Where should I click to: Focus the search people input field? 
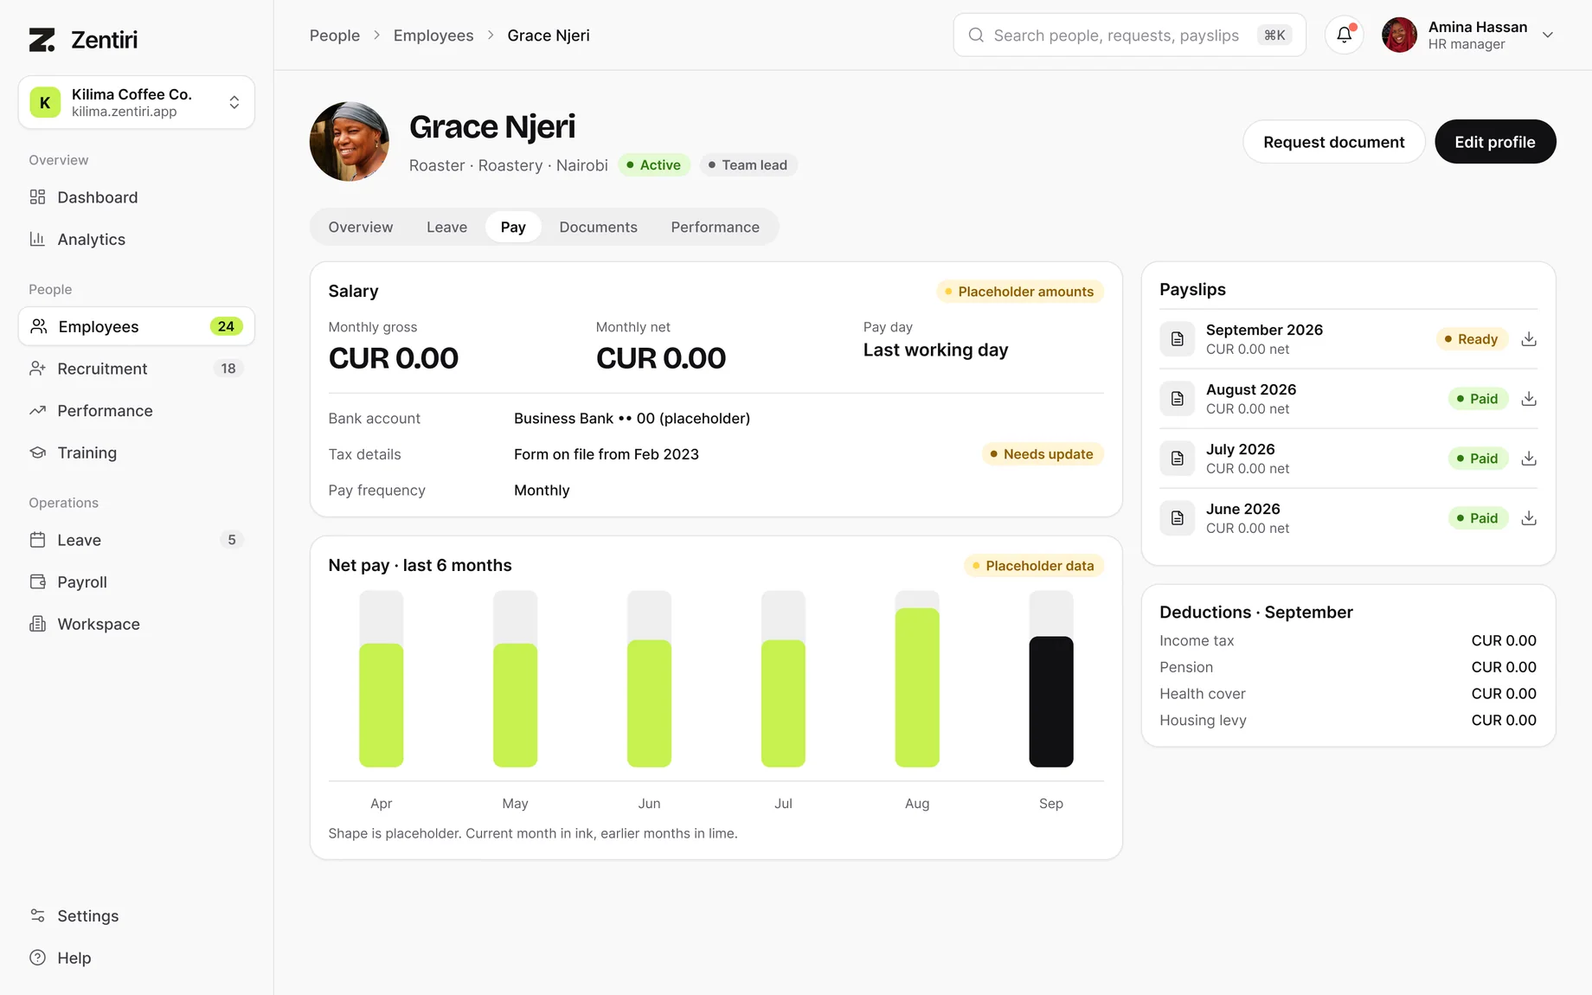point(1129,35)
